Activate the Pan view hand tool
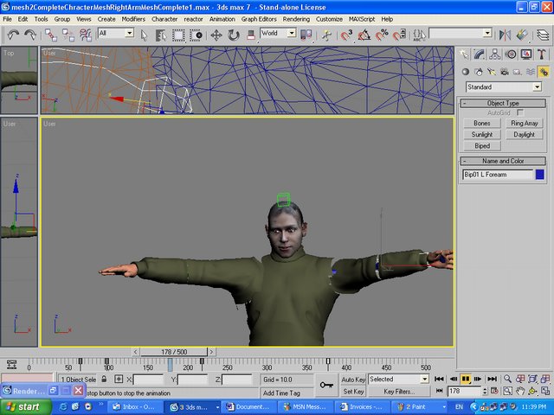The image size is (554, 415). (519, 392)
